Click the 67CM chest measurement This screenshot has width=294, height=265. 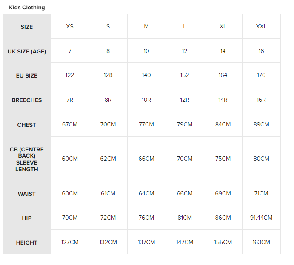tap(70, 125)
